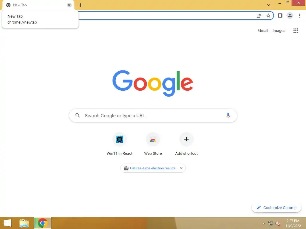Viewport: 306px width, 229px height.
Task: Select the New Tab tab title
Action: coord(20,5)
